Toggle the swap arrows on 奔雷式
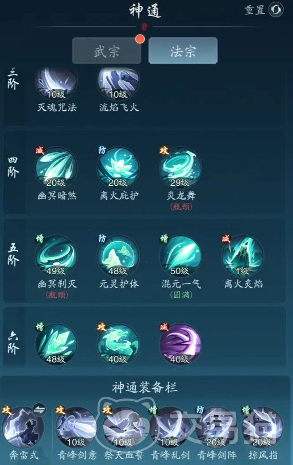Image resolution: width=293 pixels, height=465 pixels. coord(39,410)
